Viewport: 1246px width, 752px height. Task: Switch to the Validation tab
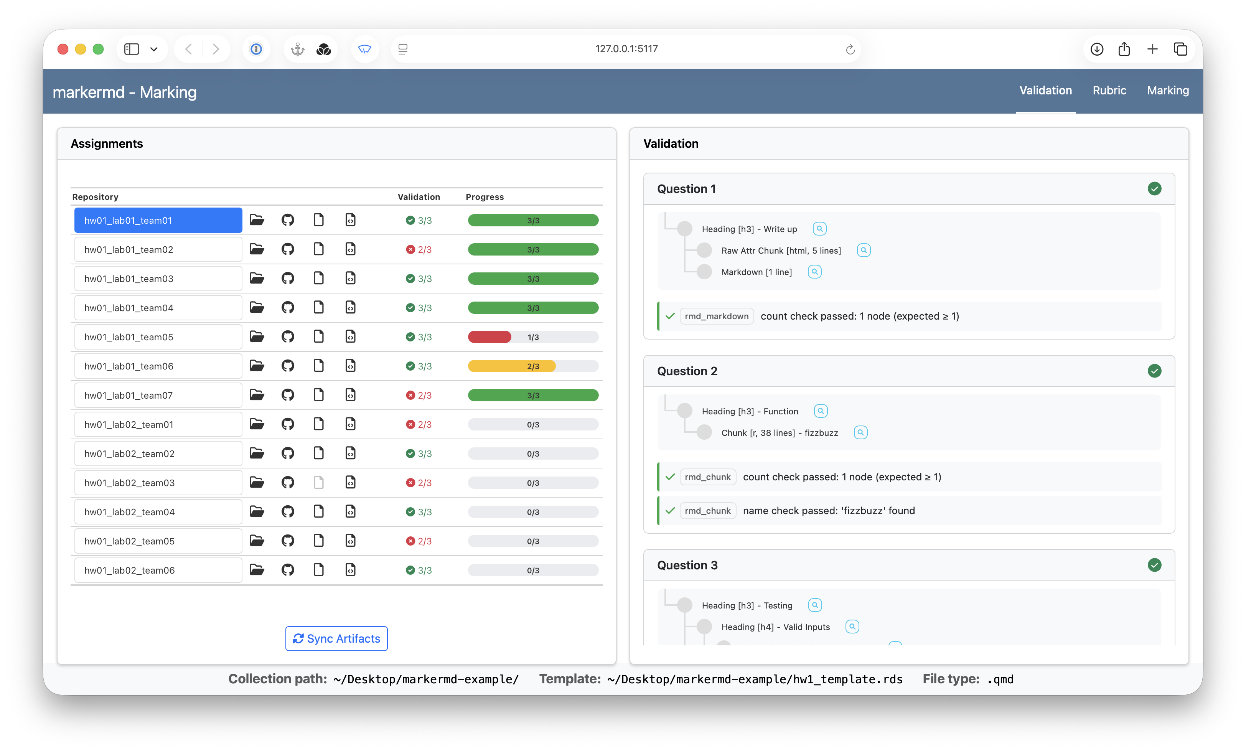pos(1046,91)
